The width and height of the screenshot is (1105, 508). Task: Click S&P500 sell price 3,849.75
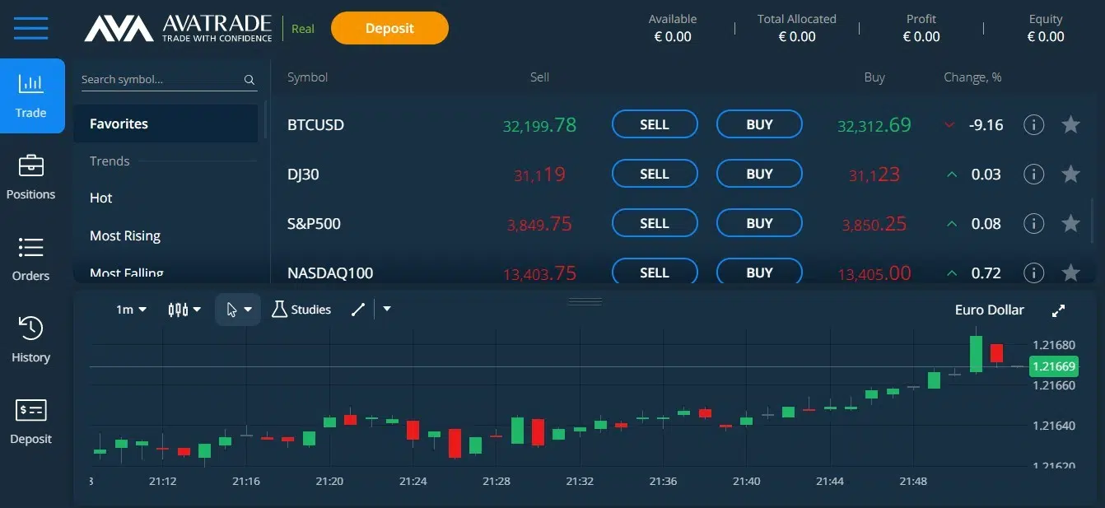click(x=539, y=224)
